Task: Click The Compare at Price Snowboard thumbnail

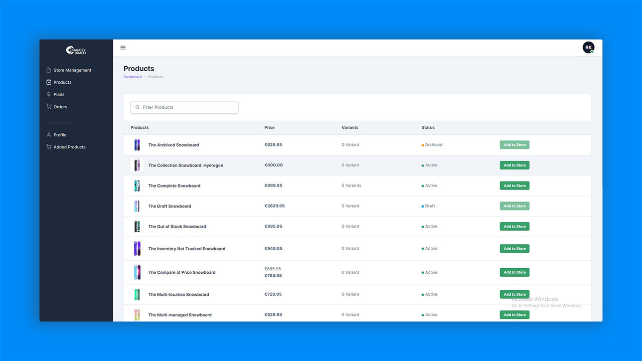Action: 137,272
